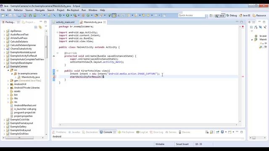
Task: Open the Problems tab
Action: (x=59, y=132)
